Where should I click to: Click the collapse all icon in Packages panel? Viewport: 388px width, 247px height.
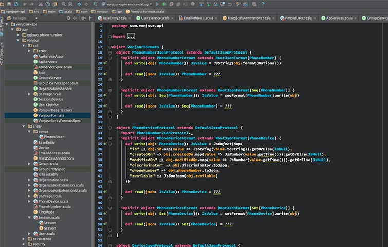(x=75, y=18)
